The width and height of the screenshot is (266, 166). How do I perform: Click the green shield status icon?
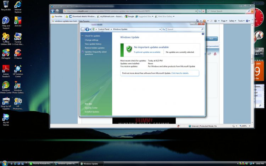click(x=129, y=49)
